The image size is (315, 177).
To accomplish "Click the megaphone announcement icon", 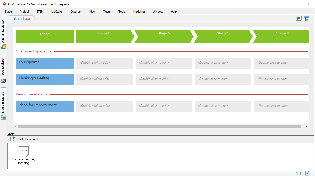I will pyautogui.click(x=299, y=19).
